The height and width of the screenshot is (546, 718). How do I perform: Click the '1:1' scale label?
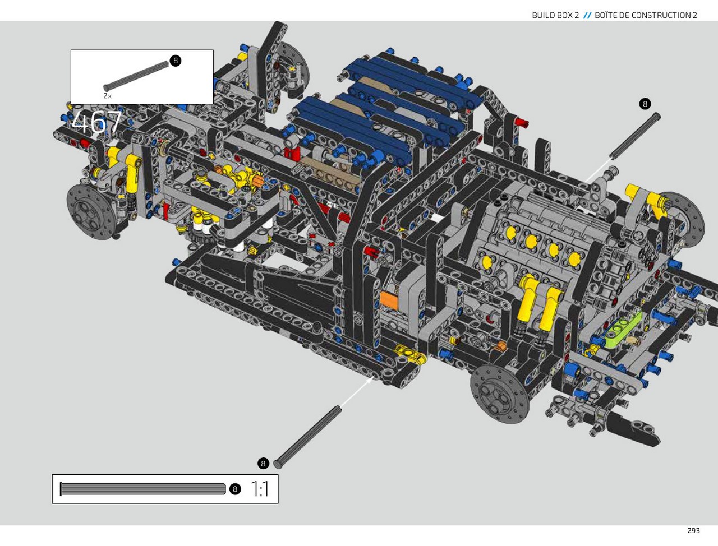pos(260,489)
